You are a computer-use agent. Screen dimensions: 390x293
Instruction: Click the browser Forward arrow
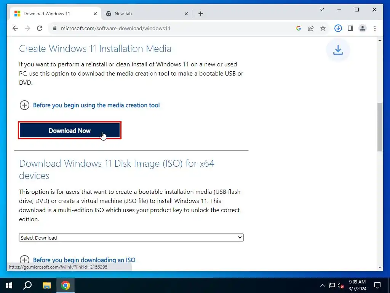tap(27, 28)
